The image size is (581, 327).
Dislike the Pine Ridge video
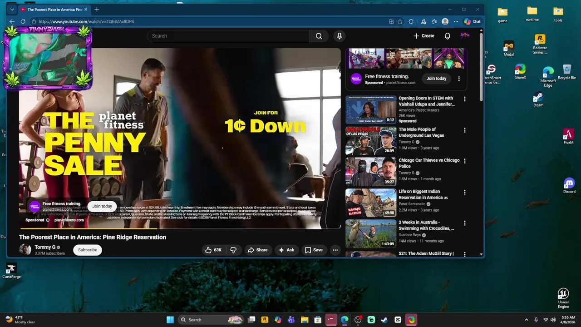(233, 250)
